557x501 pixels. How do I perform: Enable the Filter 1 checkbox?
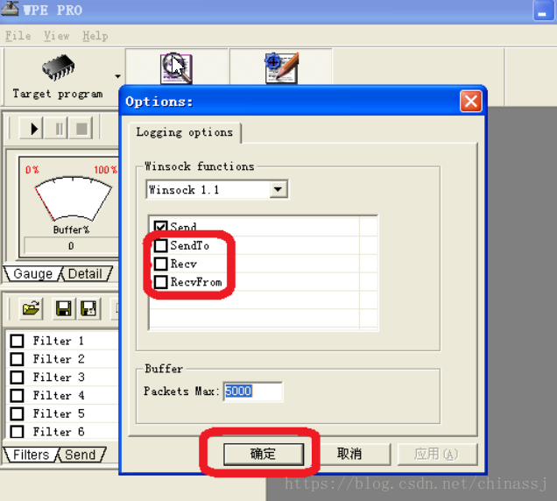(17, 341)
